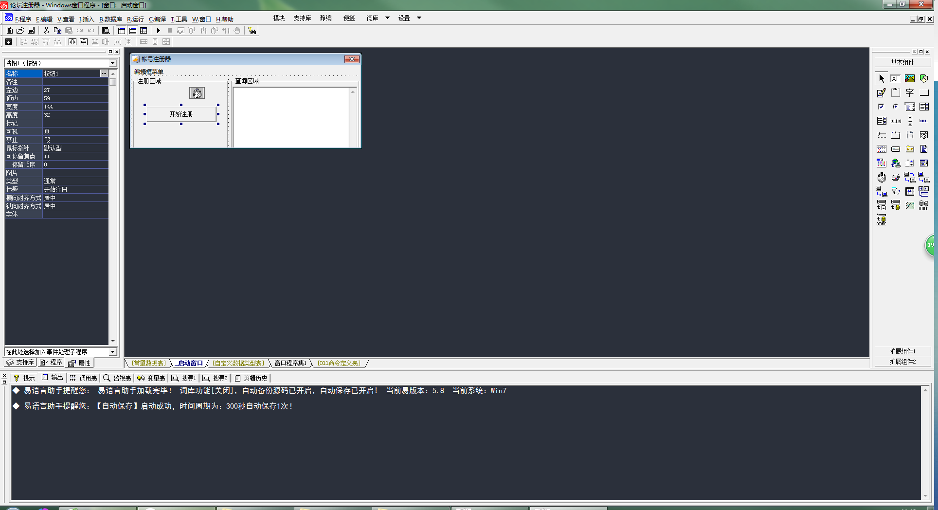Screen dimensions: 938x510
Task: Click the Cut (scissors) toolbar icon
Action: 46,31
